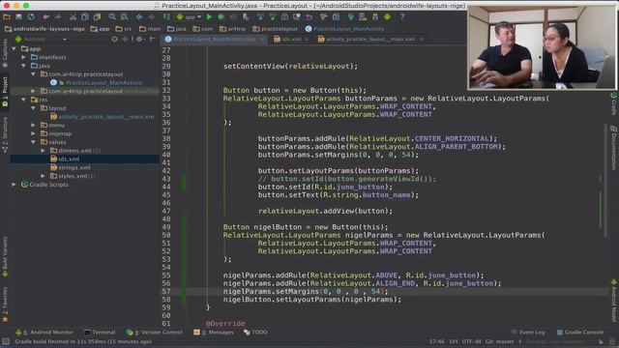Click the Find magnifier icon
The height and width of the screenshot is (348, 619).
[x=112, y=17]
